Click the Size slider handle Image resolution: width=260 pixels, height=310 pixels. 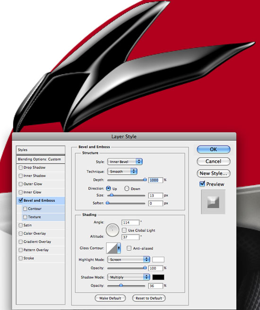tap(112, 195)
